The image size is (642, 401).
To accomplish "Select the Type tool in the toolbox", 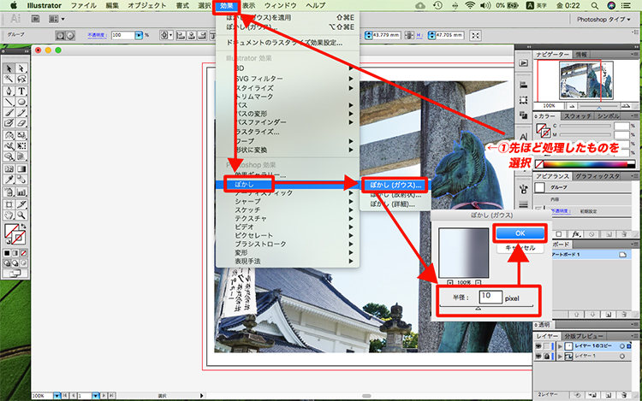I will [x=21, y=91].
